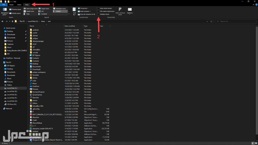Click This PC in the address bar
Image resolution: width=258 pixels, height=145 pixels.
click(22, 21)
